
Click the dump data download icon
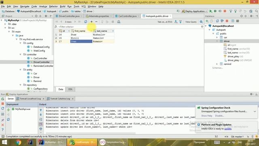(176, 21)
